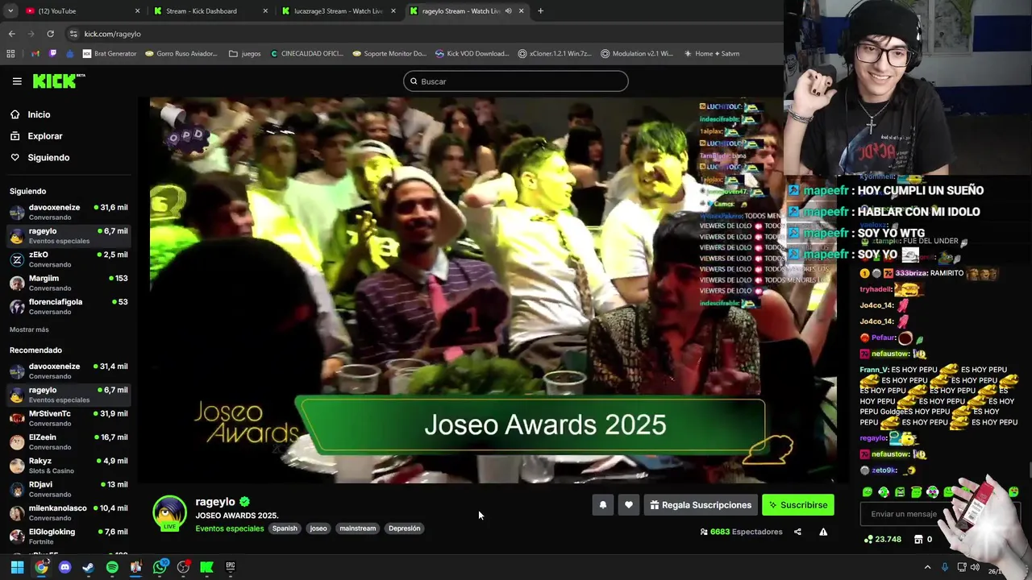Click the viewer count Espectadores
This screenshot has height=580, width=1032.
742,532
